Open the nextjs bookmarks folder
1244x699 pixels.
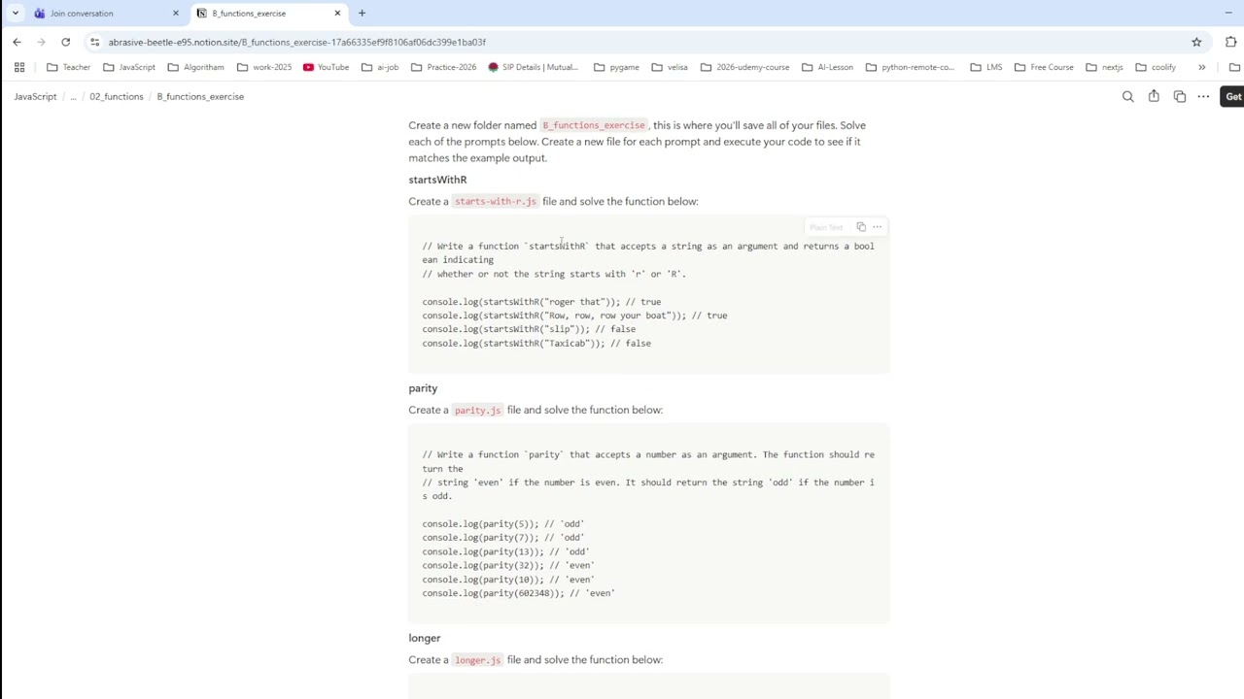click(1103, 67)
